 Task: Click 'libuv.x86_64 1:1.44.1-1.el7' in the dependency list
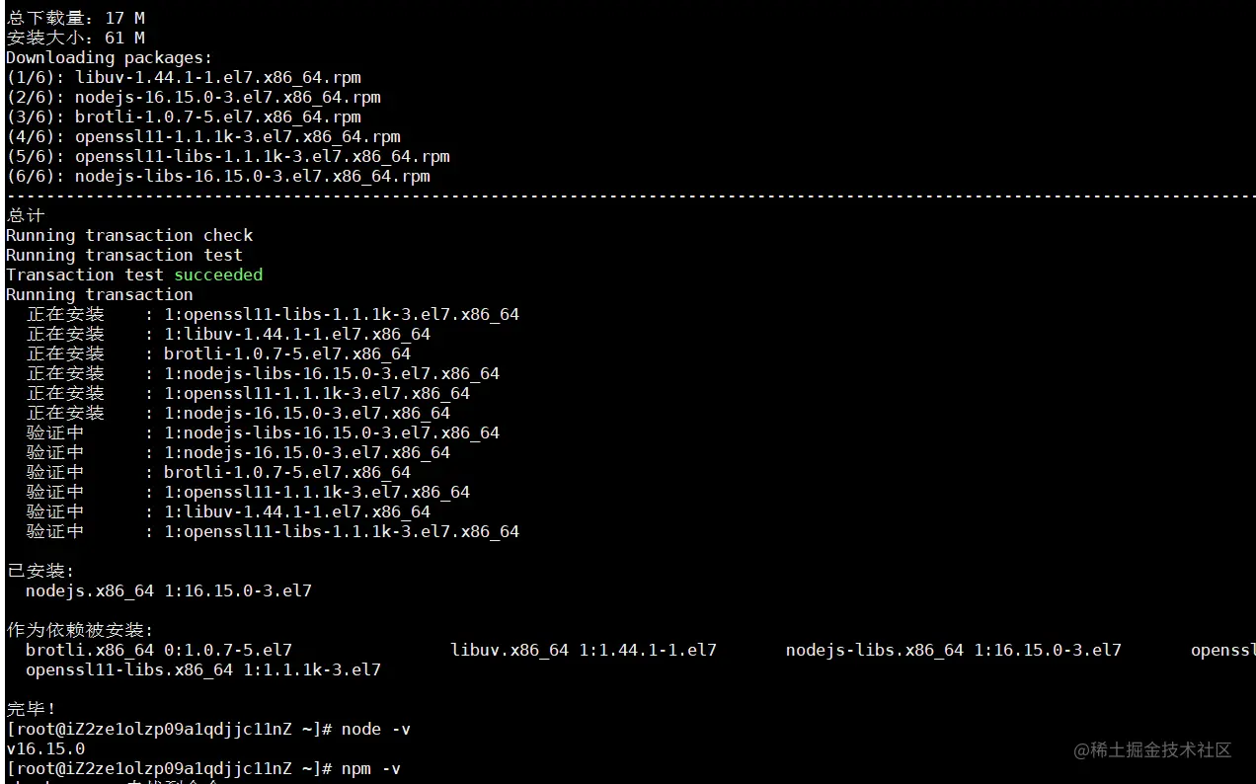click(x=583, y=650)
